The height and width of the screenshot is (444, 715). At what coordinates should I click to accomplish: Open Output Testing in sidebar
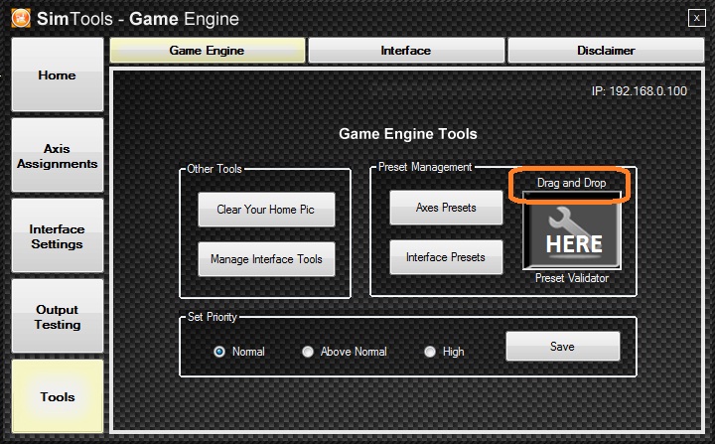58,316
